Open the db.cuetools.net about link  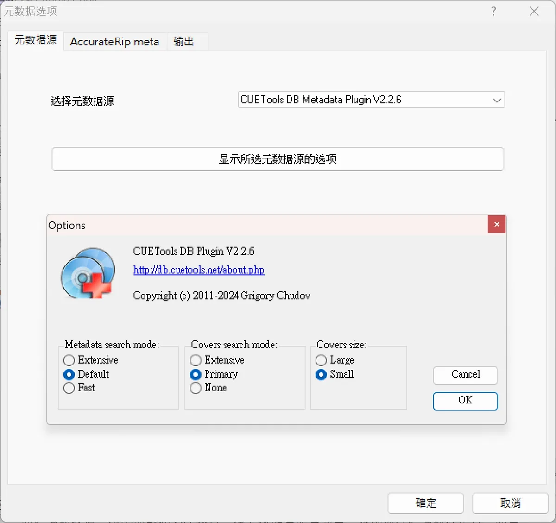coord(199,270)
